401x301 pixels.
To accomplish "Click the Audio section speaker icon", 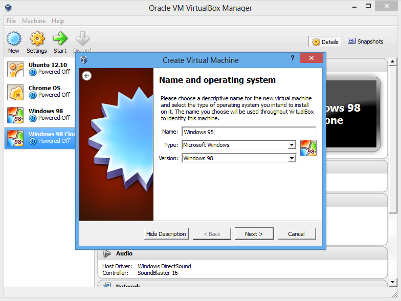I will tap(106, 253).
